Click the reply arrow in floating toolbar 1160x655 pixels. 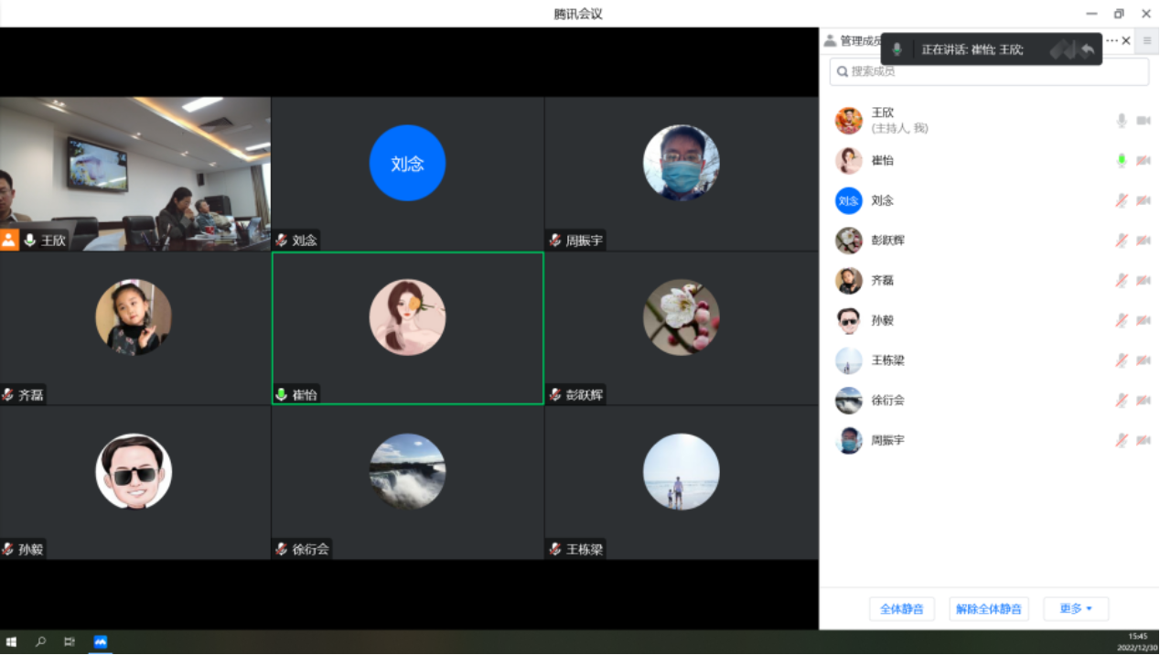click(x=1087, y=49)
